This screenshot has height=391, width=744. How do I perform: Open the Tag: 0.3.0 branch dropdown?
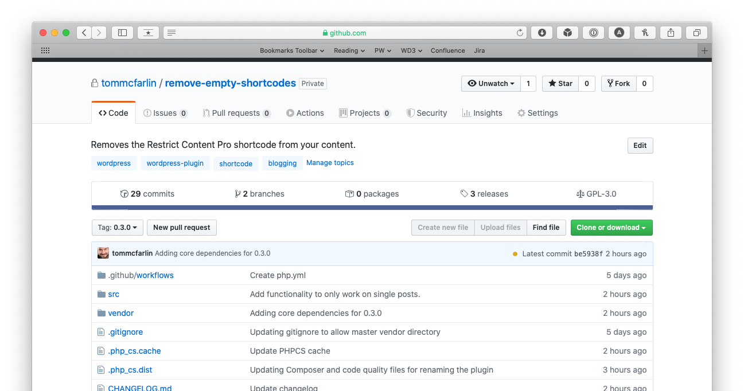pos(117,228)
